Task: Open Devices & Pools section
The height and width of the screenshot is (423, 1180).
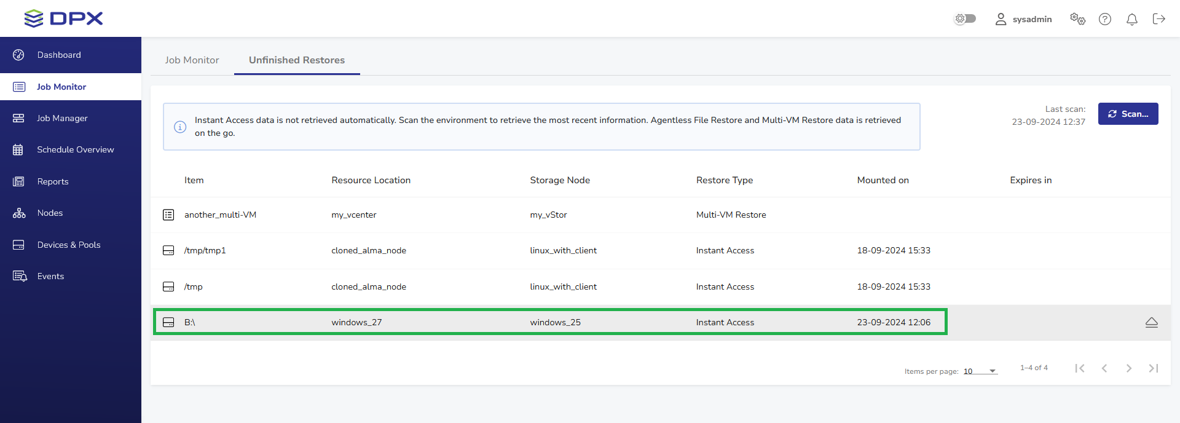Action: pos(68,245)
